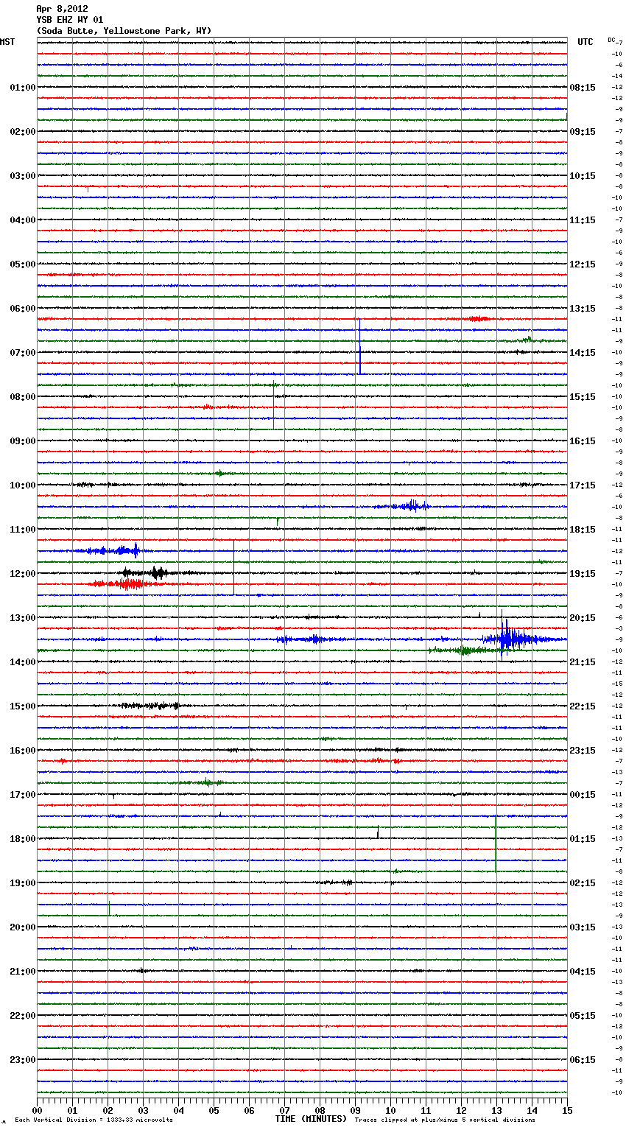Select the '01:00' MST time label
The width and height of the screenshot is (626, 1130).
pos(22,88)
